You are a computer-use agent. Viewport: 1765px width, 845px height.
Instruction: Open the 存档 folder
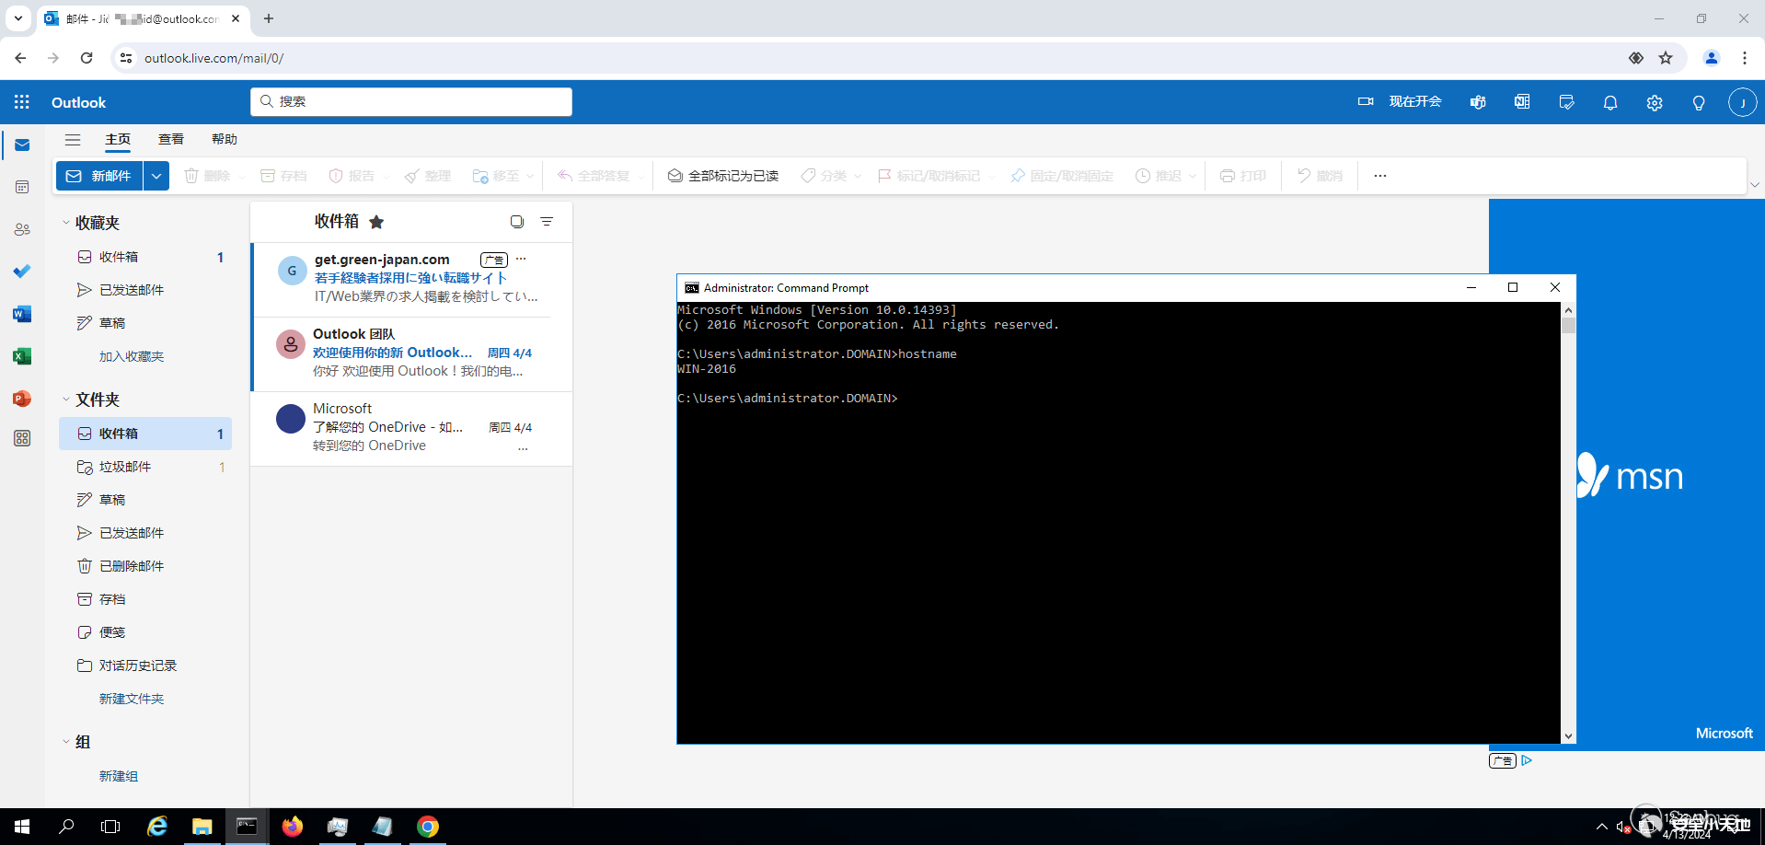pos(145,599)
